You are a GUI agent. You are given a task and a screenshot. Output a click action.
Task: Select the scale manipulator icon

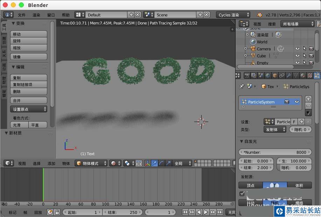coord(168,163)
